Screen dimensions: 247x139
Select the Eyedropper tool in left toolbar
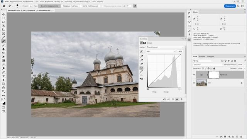3,37
